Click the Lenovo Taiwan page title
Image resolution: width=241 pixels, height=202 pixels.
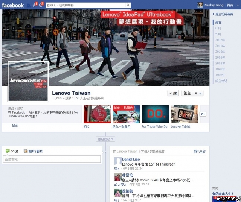(71, 93)
